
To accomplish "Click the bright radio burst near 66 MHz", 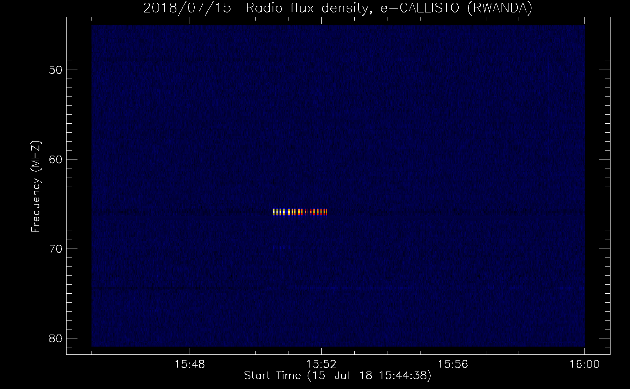I will 300,212.
